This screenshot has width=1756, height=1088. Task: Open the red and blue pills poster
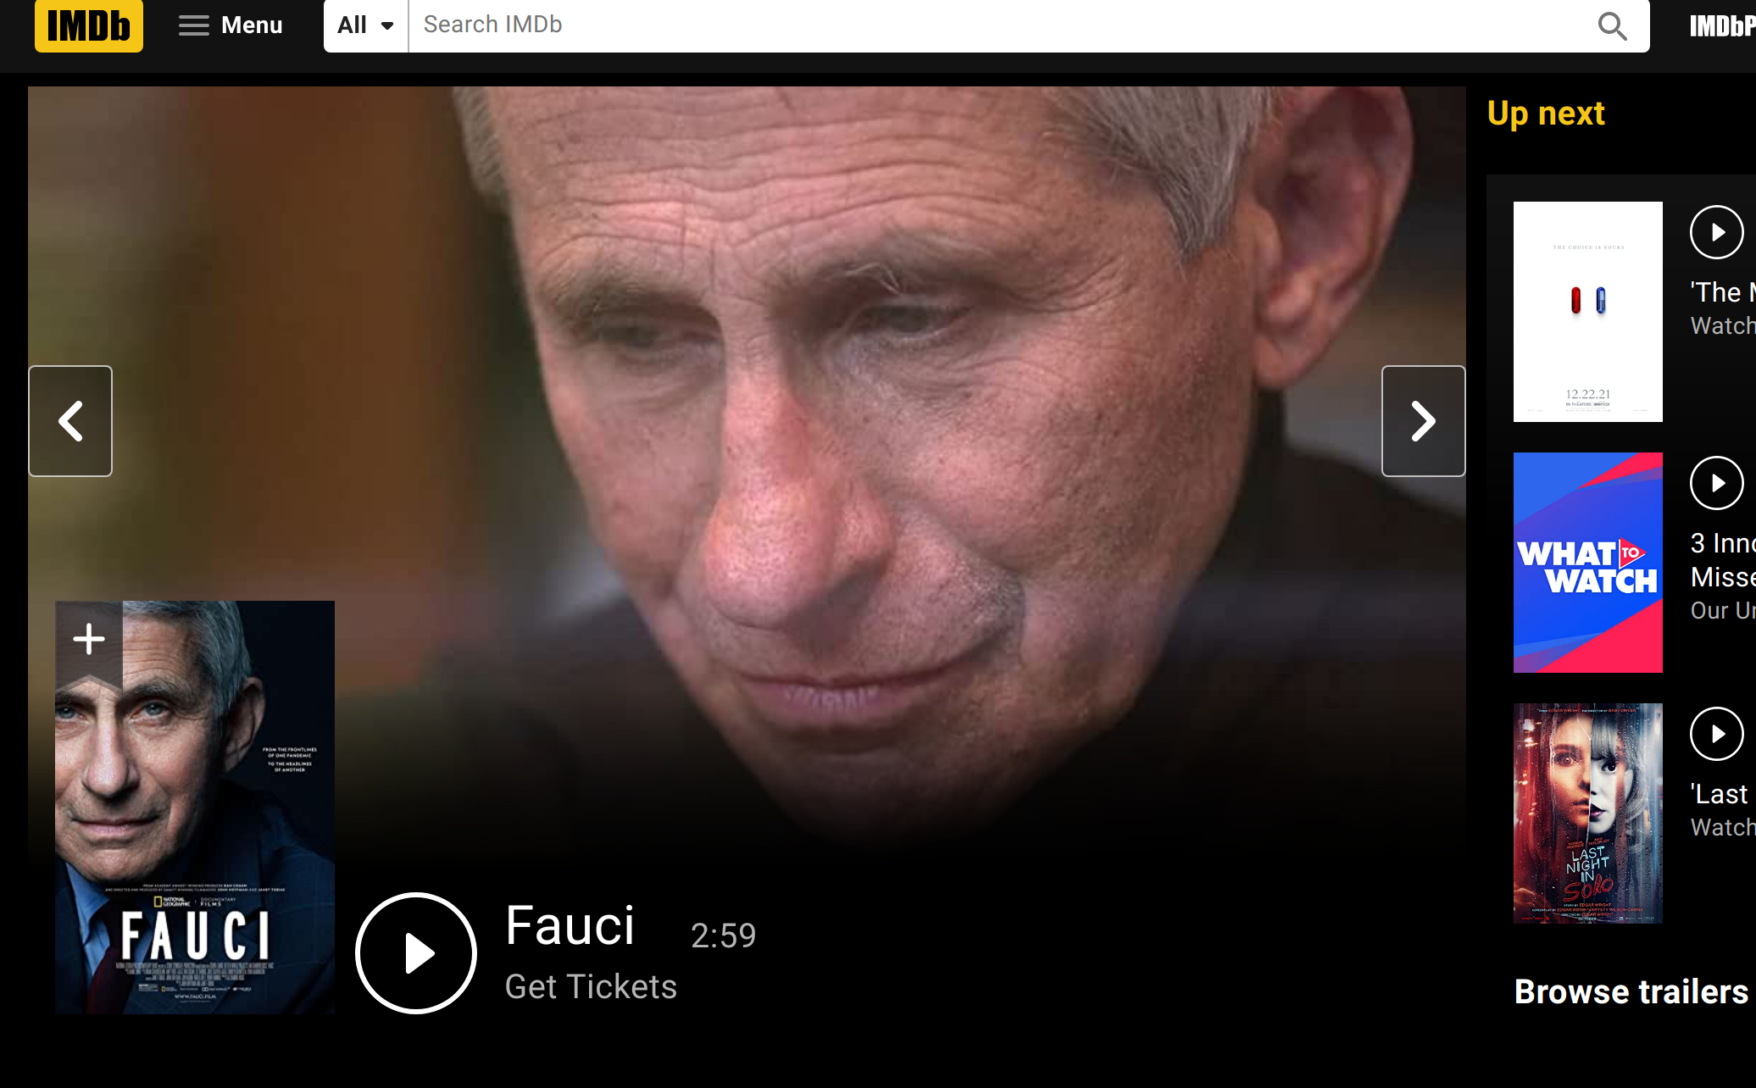click(x=1588, y=312)
